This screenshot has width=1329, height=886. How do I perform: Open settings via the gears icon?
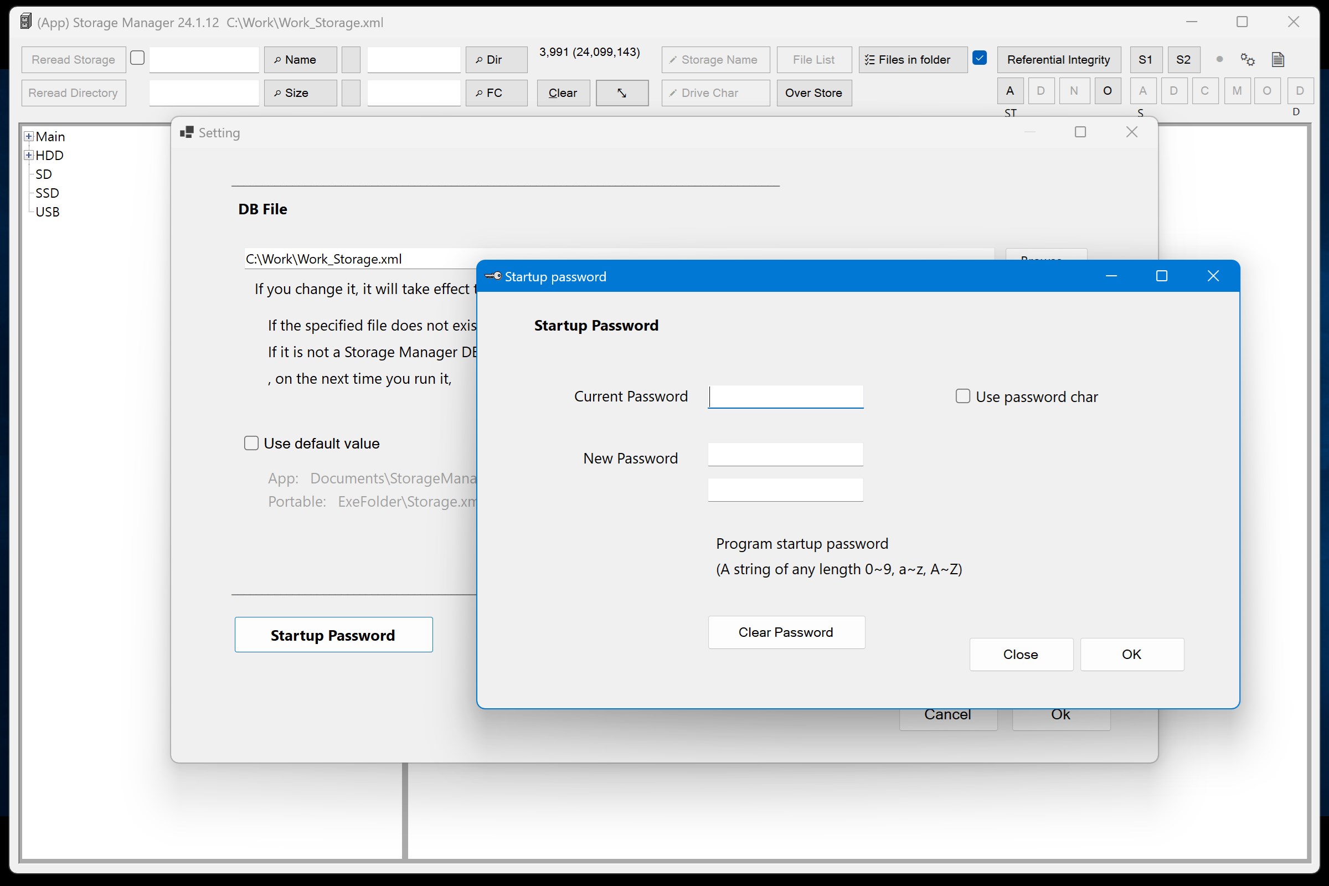pyautogui.click(x=1247, y=59)
